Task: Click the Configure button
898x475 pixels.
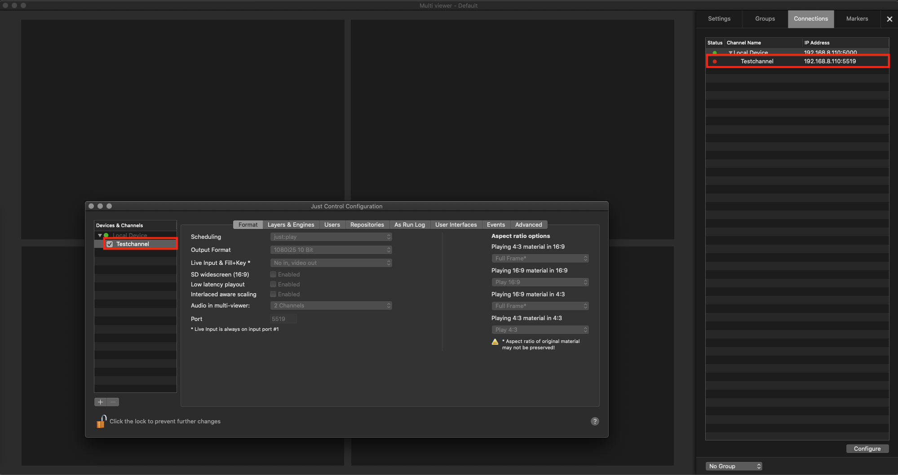Action: tap(867, 449)
